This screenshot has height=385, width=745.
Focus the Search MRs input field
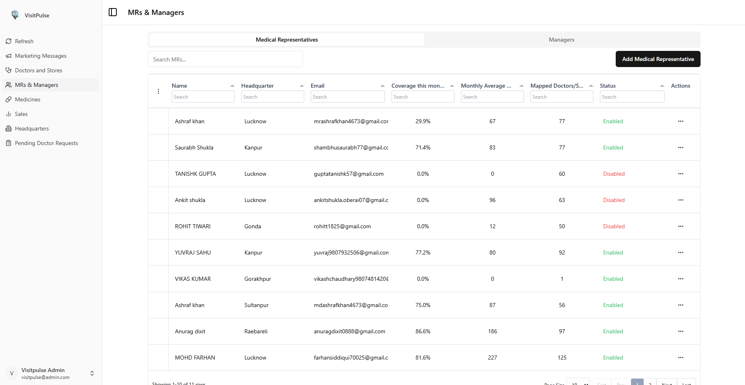[225, 59]
